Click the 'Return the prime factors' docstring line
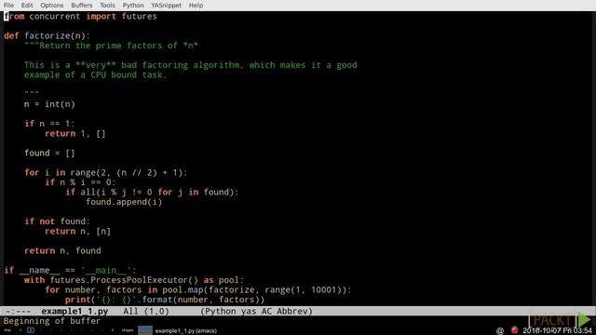This screenshot has width=596, height=335. [x=111, y=46]
